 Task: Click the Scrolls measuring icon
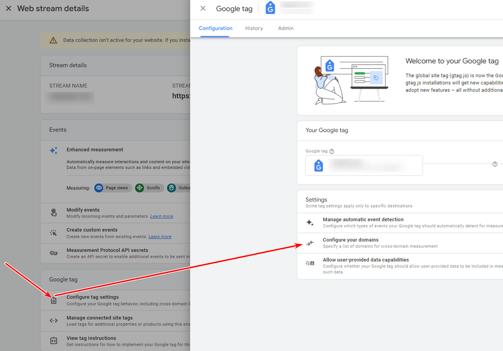[140, 188]
